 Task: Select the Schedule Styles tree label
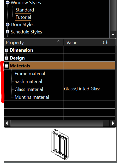(x=26, y=32)
